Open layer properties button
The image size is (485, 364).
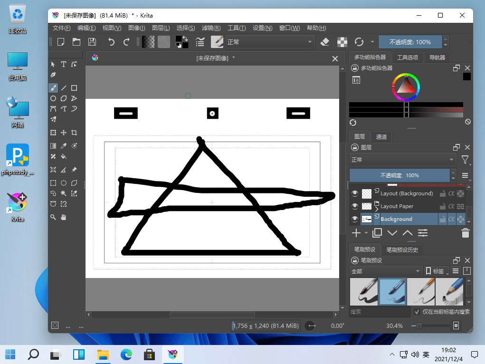[x=422, y=233]
